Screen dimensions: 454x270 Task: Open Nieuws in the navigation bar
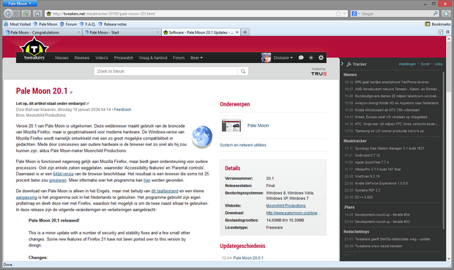[x=62, y=58]
